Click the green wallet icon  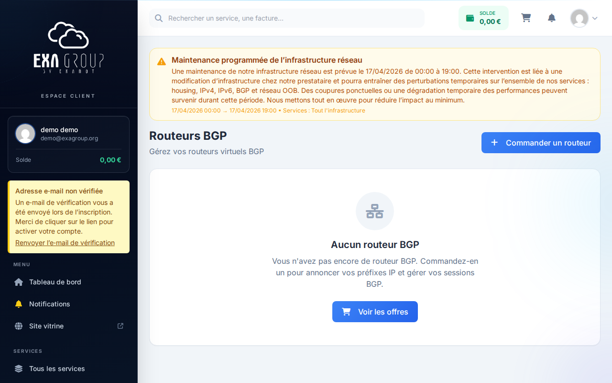pyautogui.click(x=470, y=18)
